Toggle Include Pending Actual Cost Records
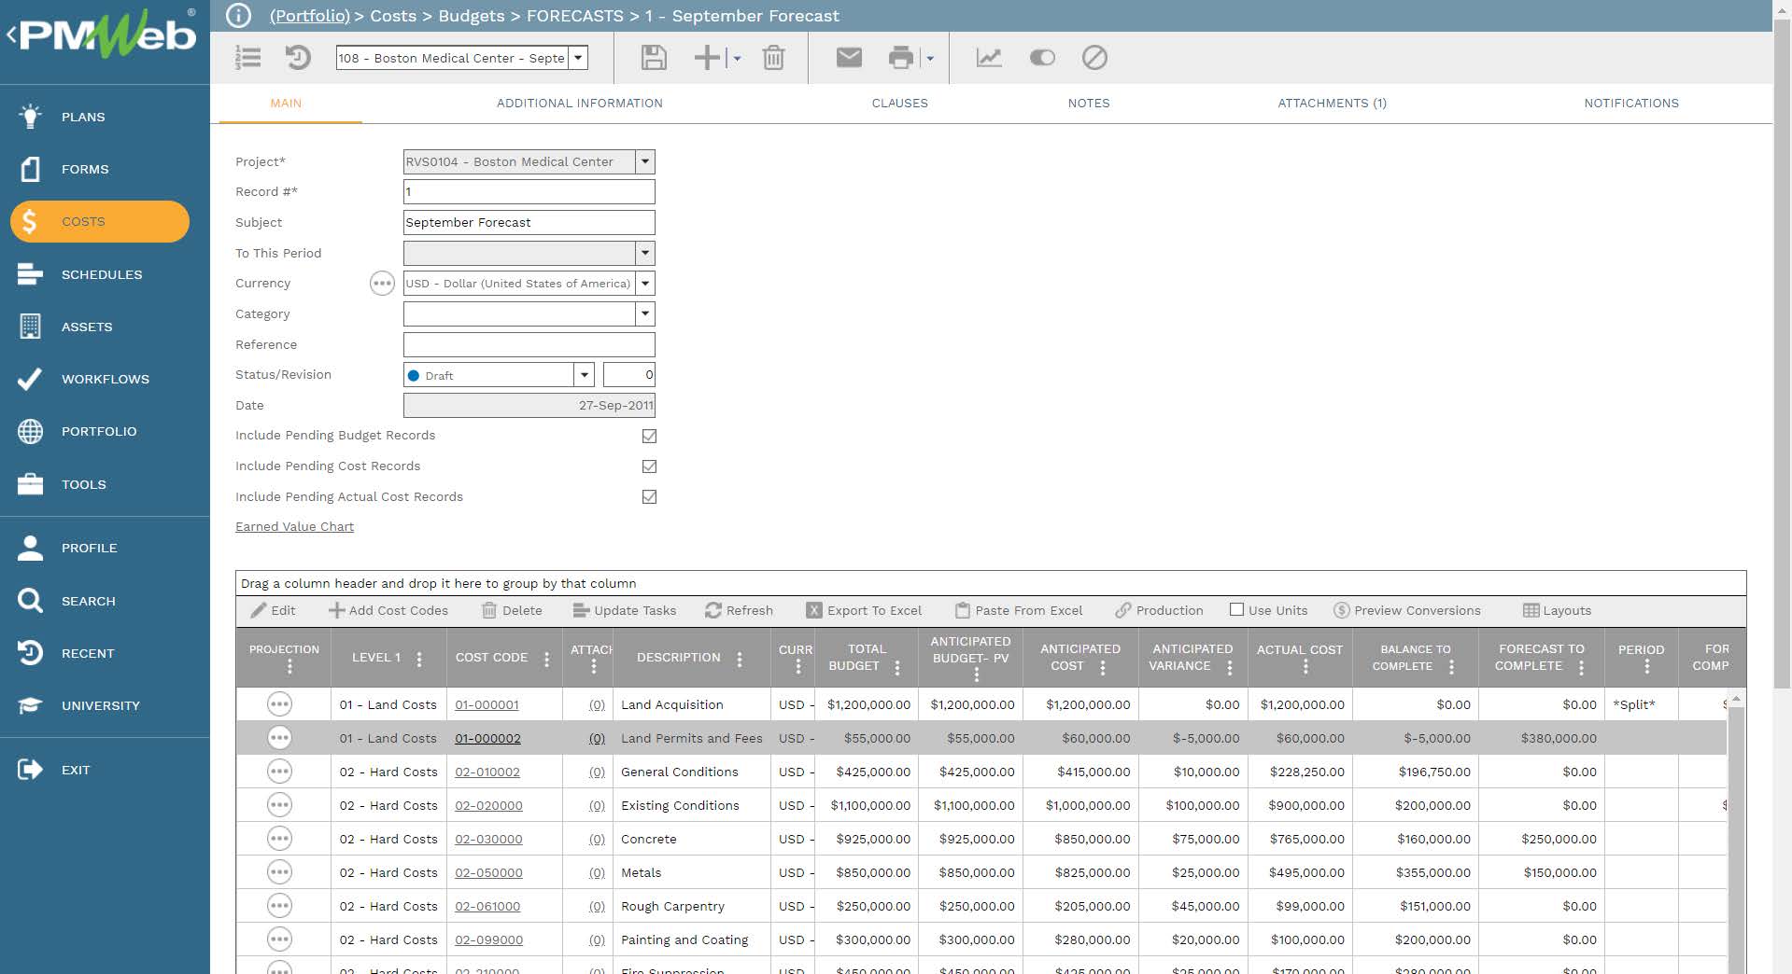Viewport: 1792px width, 974px height. 649,497
